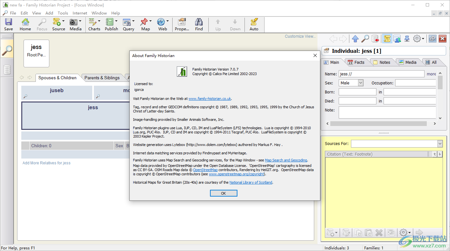Open the www.family-historian.co.uk link
Viewport: 450px width, 251px height.
pyautogui.click(x=210, y=99)
